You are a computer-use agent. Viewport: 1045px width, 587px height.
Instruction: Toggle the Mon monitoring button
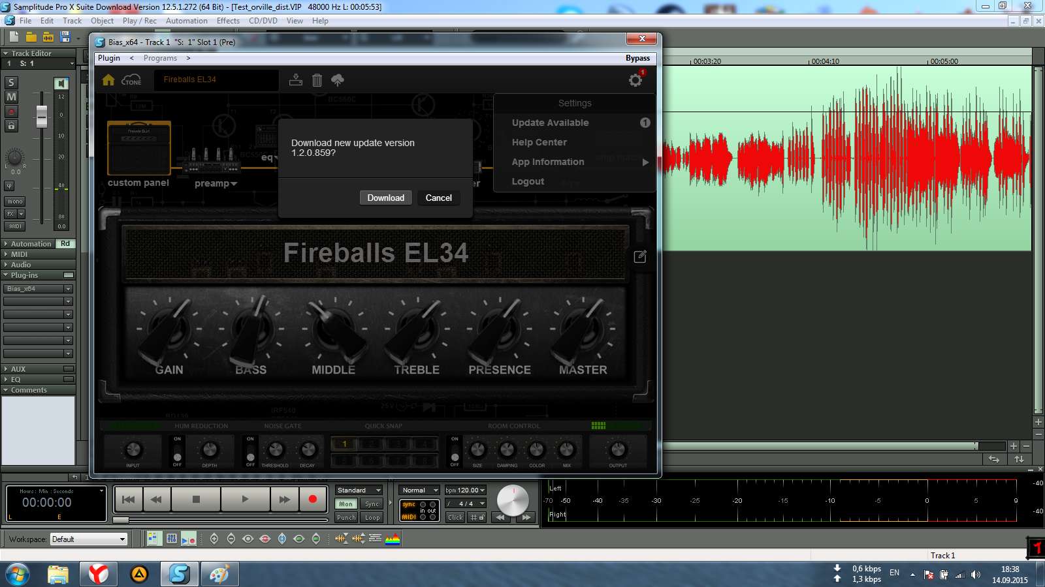pyautogui.click(x=346, y=504)
